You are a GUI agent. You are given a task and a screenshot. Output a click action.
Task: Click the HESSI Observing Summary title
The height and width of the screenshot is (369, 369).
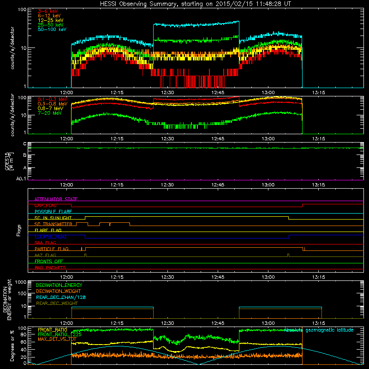tap(195, 4)
